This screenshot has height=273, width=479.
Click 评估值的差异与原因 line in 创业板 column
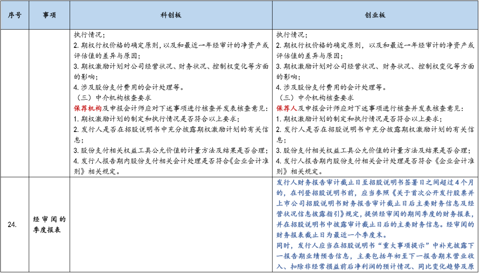click(309, 56)
